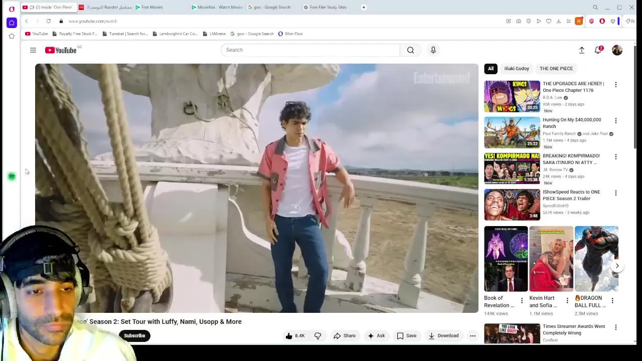The height and width of the screenshot is (361, 642).
Task: Click the red shield ad blocker extension
Action: (x=591, y=21)
